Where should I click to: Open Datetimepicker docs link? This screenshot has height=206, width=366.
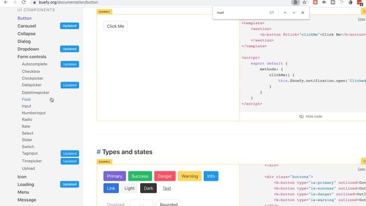[35, 93]
